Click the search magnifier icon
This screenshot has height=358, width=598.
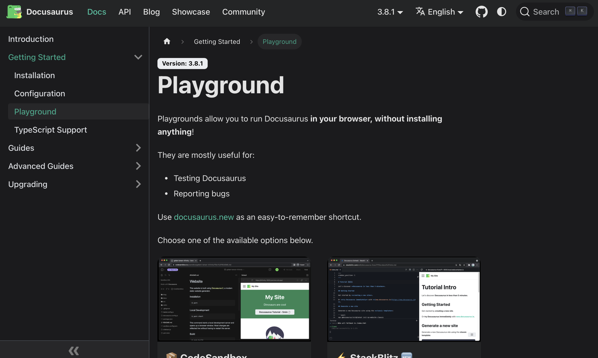click(524, 12)
